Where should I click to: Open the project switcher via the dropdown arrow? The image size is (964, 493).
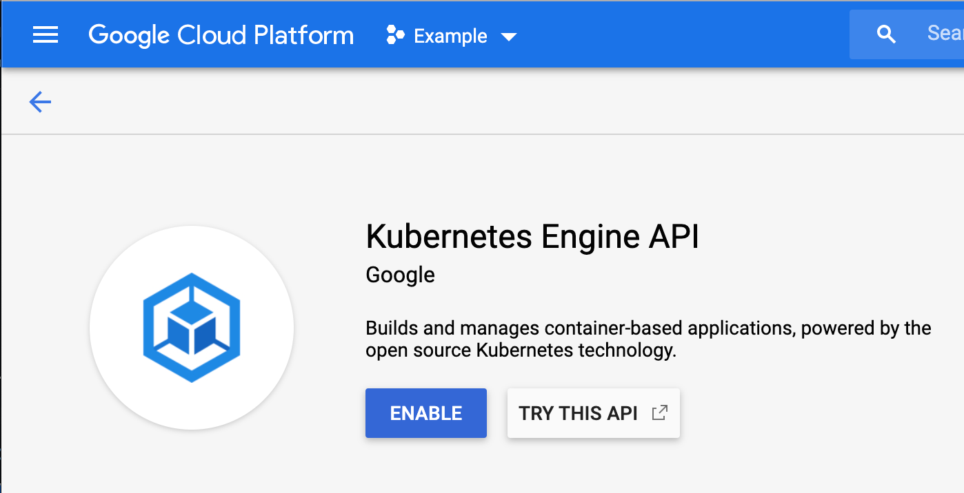tap(509, 37)
